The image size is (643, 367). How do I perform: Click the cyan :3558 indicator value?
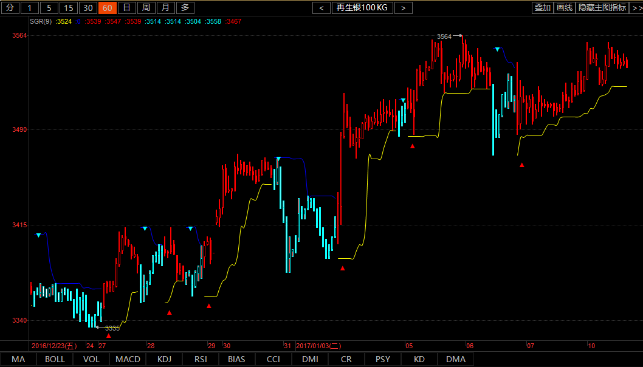(213, 21)
